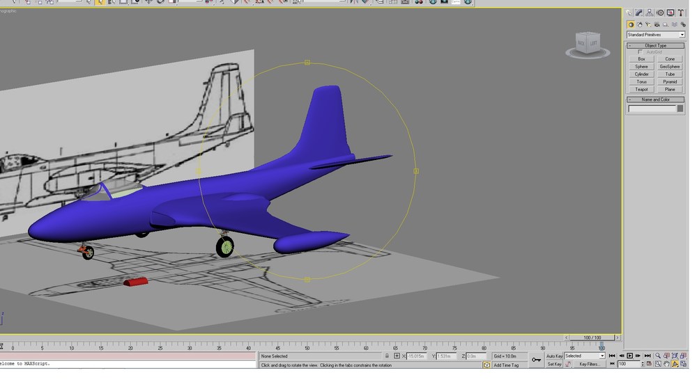Click the Zoom magnifier viewport tool
This screenshot has width=697, height=391.
coord(658,356)
